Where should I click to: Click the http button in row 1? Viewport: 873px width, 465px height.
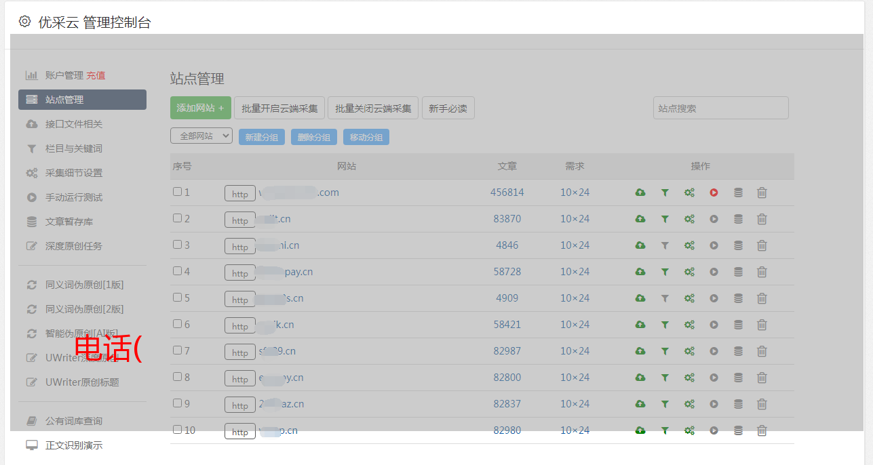pyautogui.click(x=240, y=194)
